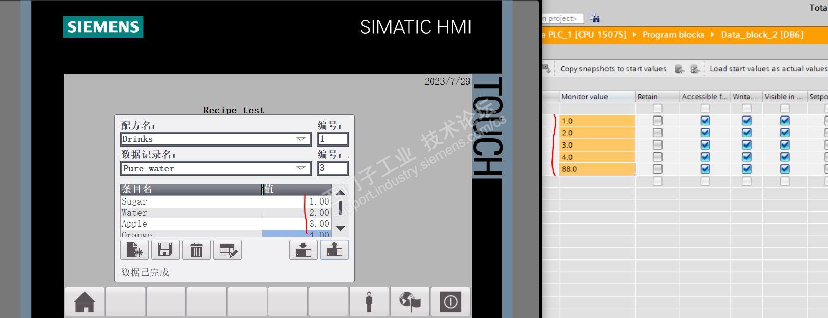Click the Monitor value column header
Image resolution: width=828 pixels, height=318 pixels.
pyautogui.click(x=597, y=97)
